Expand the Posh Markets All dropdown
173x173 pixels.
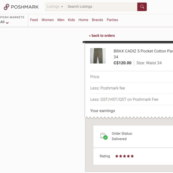pos(4,22)
